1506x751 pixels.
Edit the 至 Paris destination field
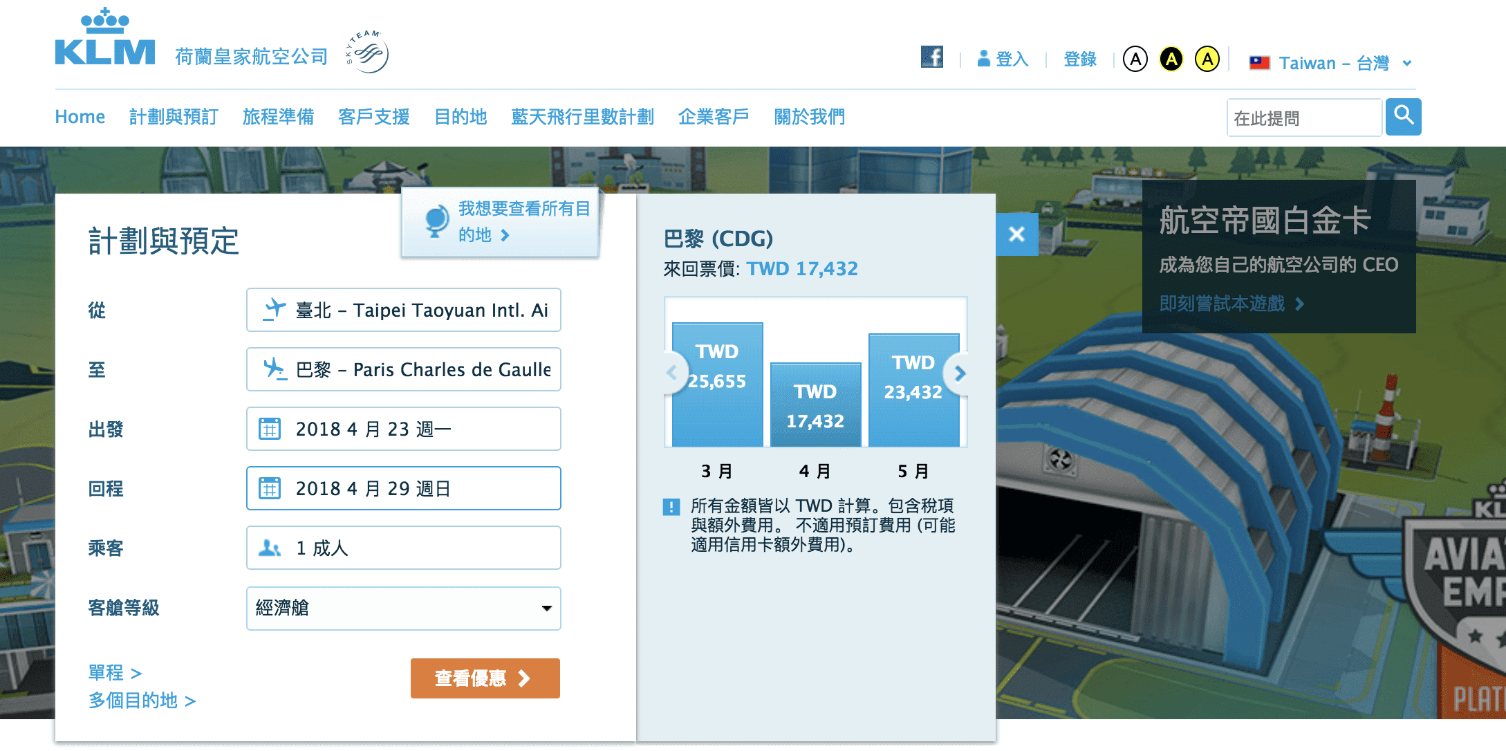point(404,369)
